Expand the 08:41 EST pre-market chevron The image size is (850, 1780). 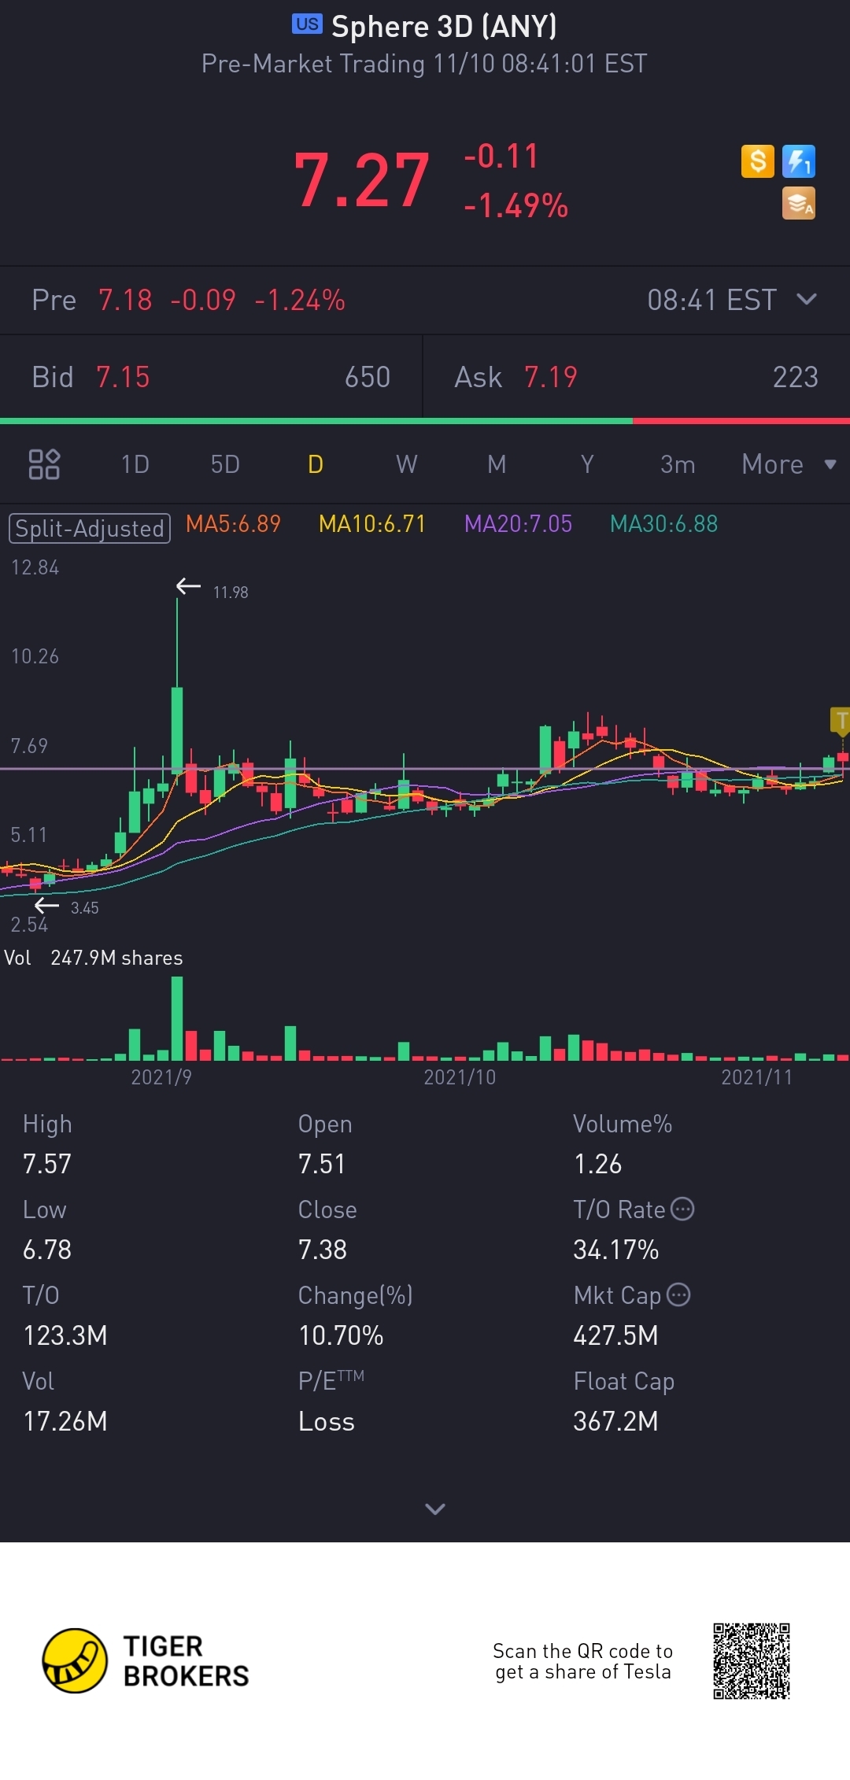click(807, 299)
